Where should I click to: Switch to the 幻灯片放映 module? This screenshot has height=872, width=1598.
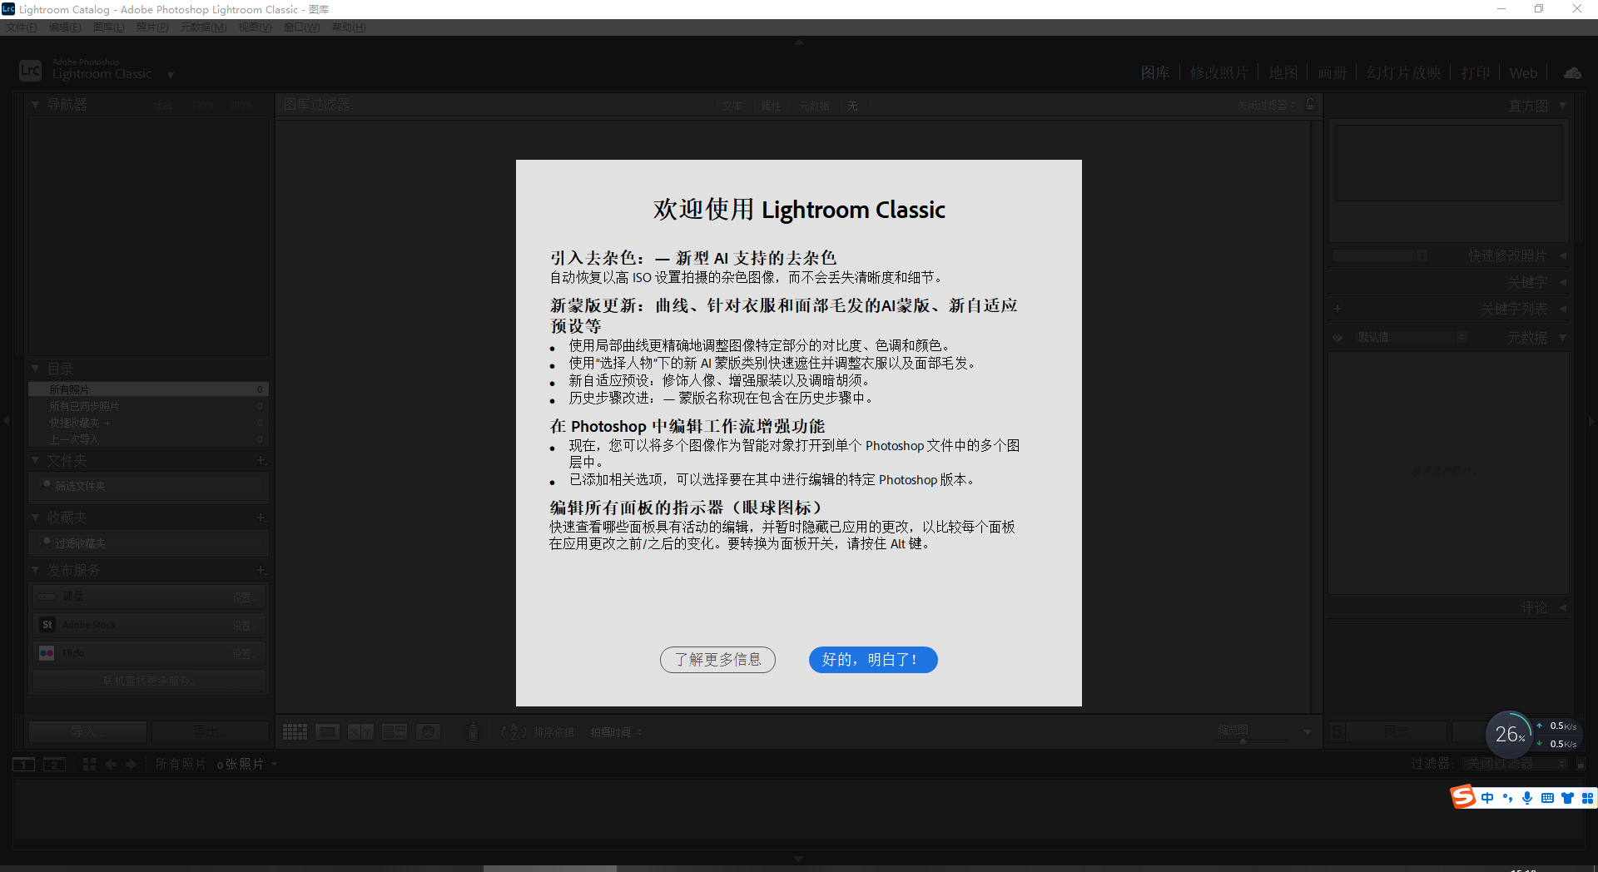pos(1403,73)
